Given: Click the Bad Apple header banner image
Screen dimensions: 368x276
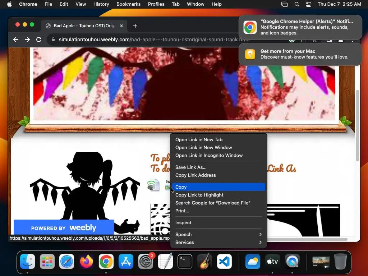Looking at the screenshot, I should click(184, 84).
